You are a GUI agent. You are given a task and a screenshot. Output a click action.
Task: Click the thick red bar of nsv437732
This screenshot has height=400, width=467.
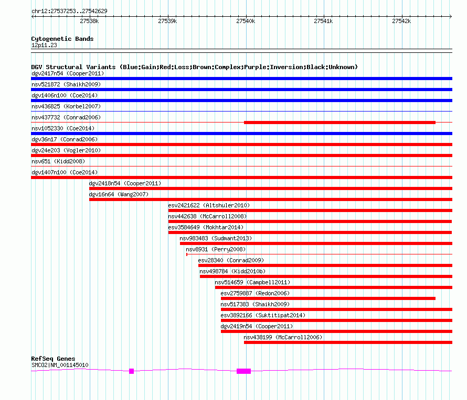[339, 123]
